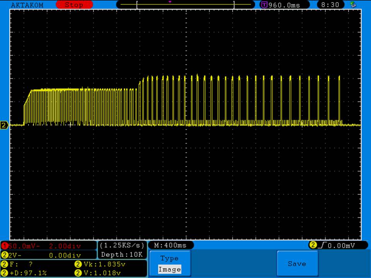The height and width of the screenshot is (278, 371).
Task: Click the magenta trigger position marker at top
Action: click(170, 2)
